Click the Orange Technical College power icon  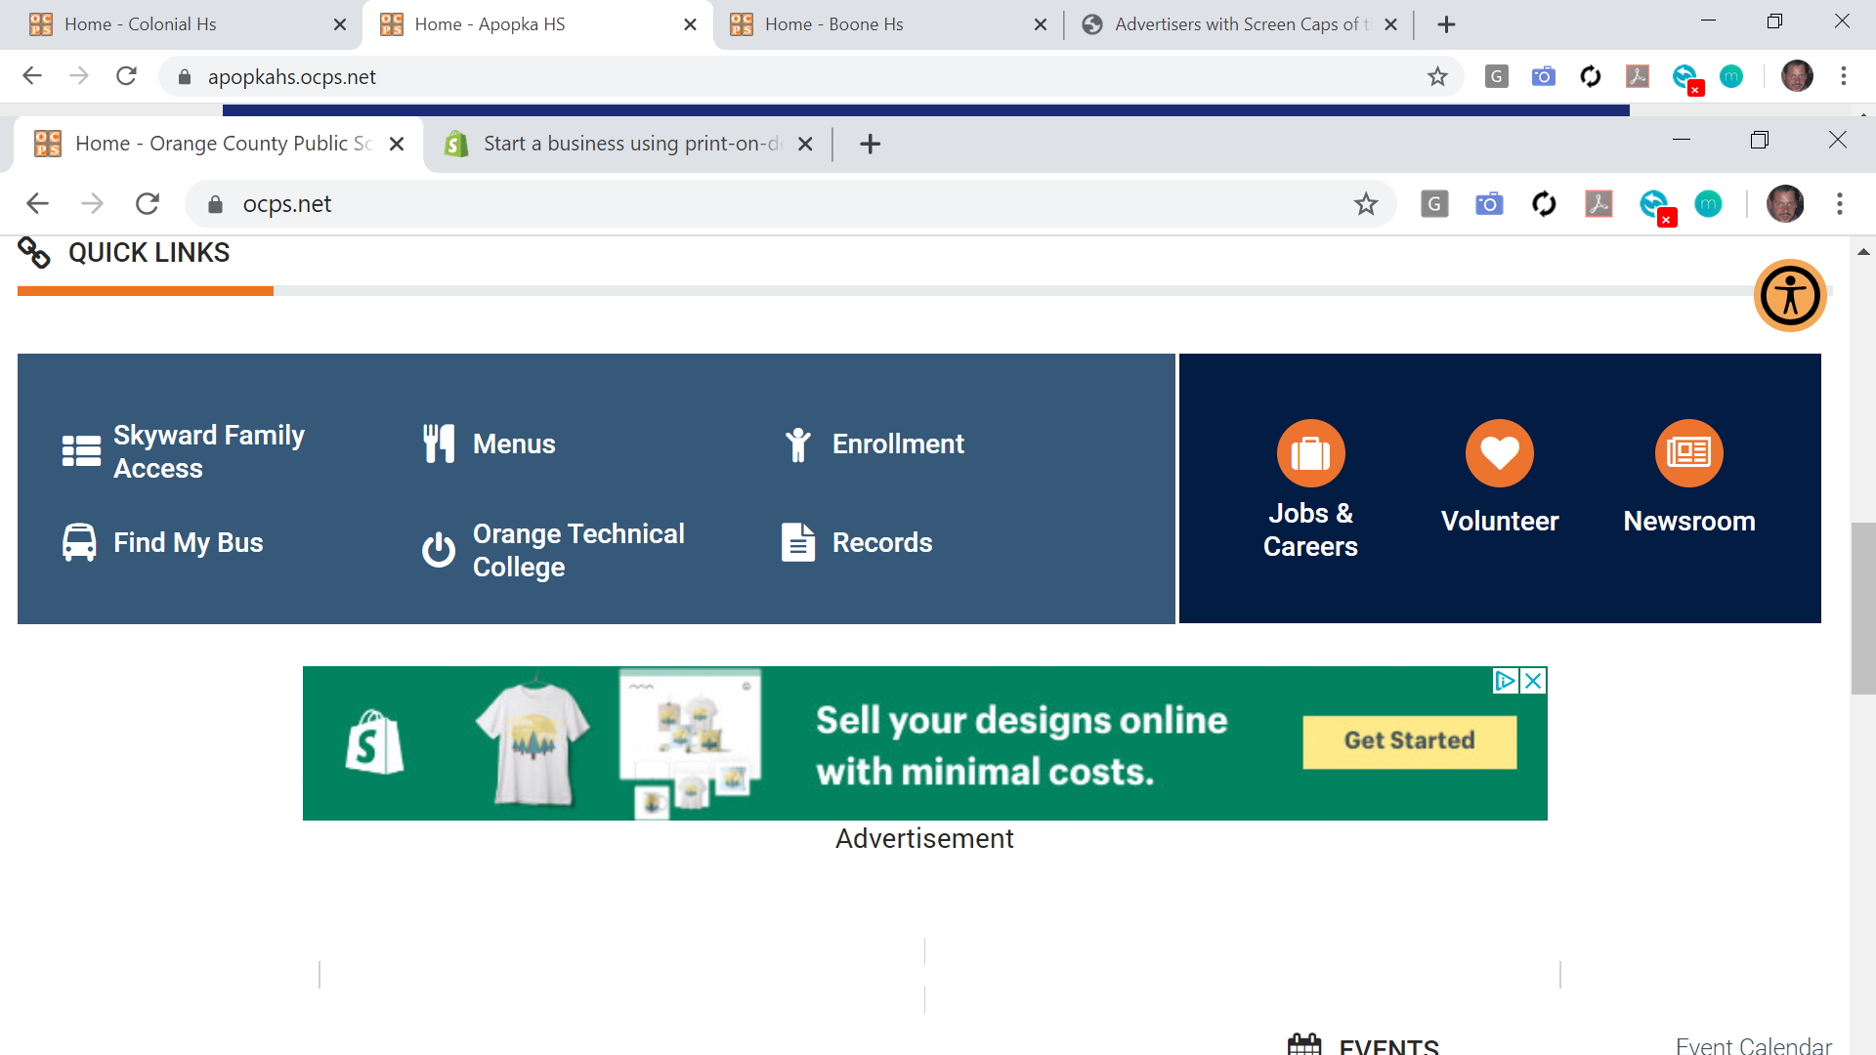tap(439, 550)
